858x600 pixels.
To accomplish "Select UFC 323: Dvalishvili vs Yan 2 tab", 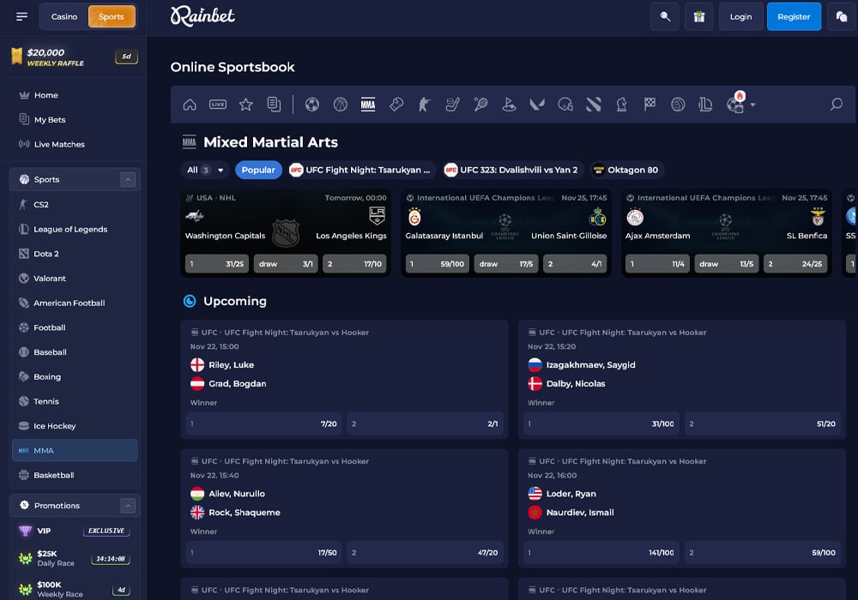I will [511, 170].
